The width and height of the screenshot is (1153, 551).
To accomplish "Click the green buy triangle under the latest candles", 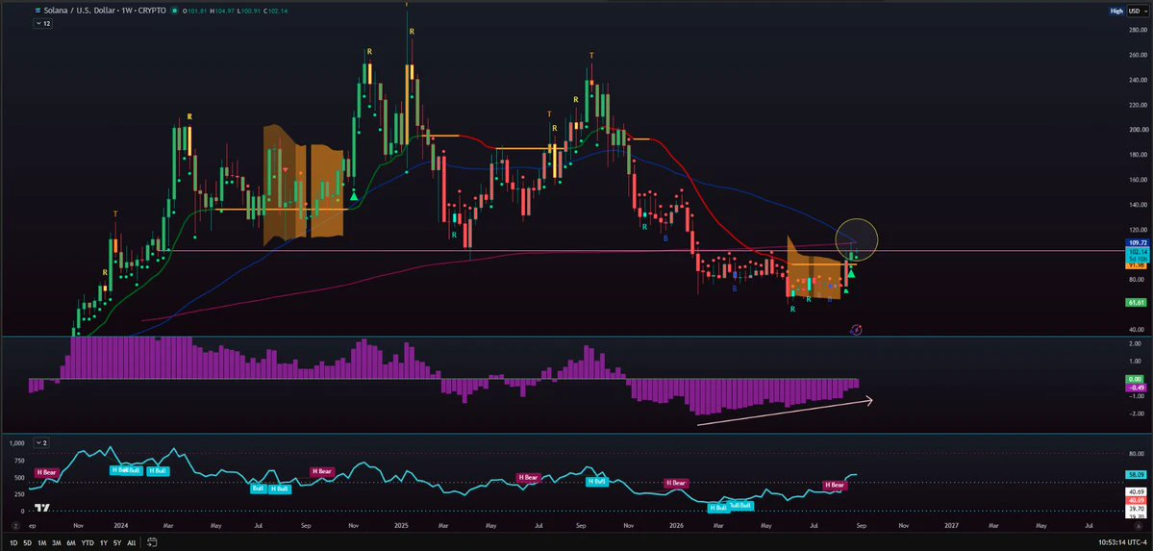I will click(x=851, y=274).
